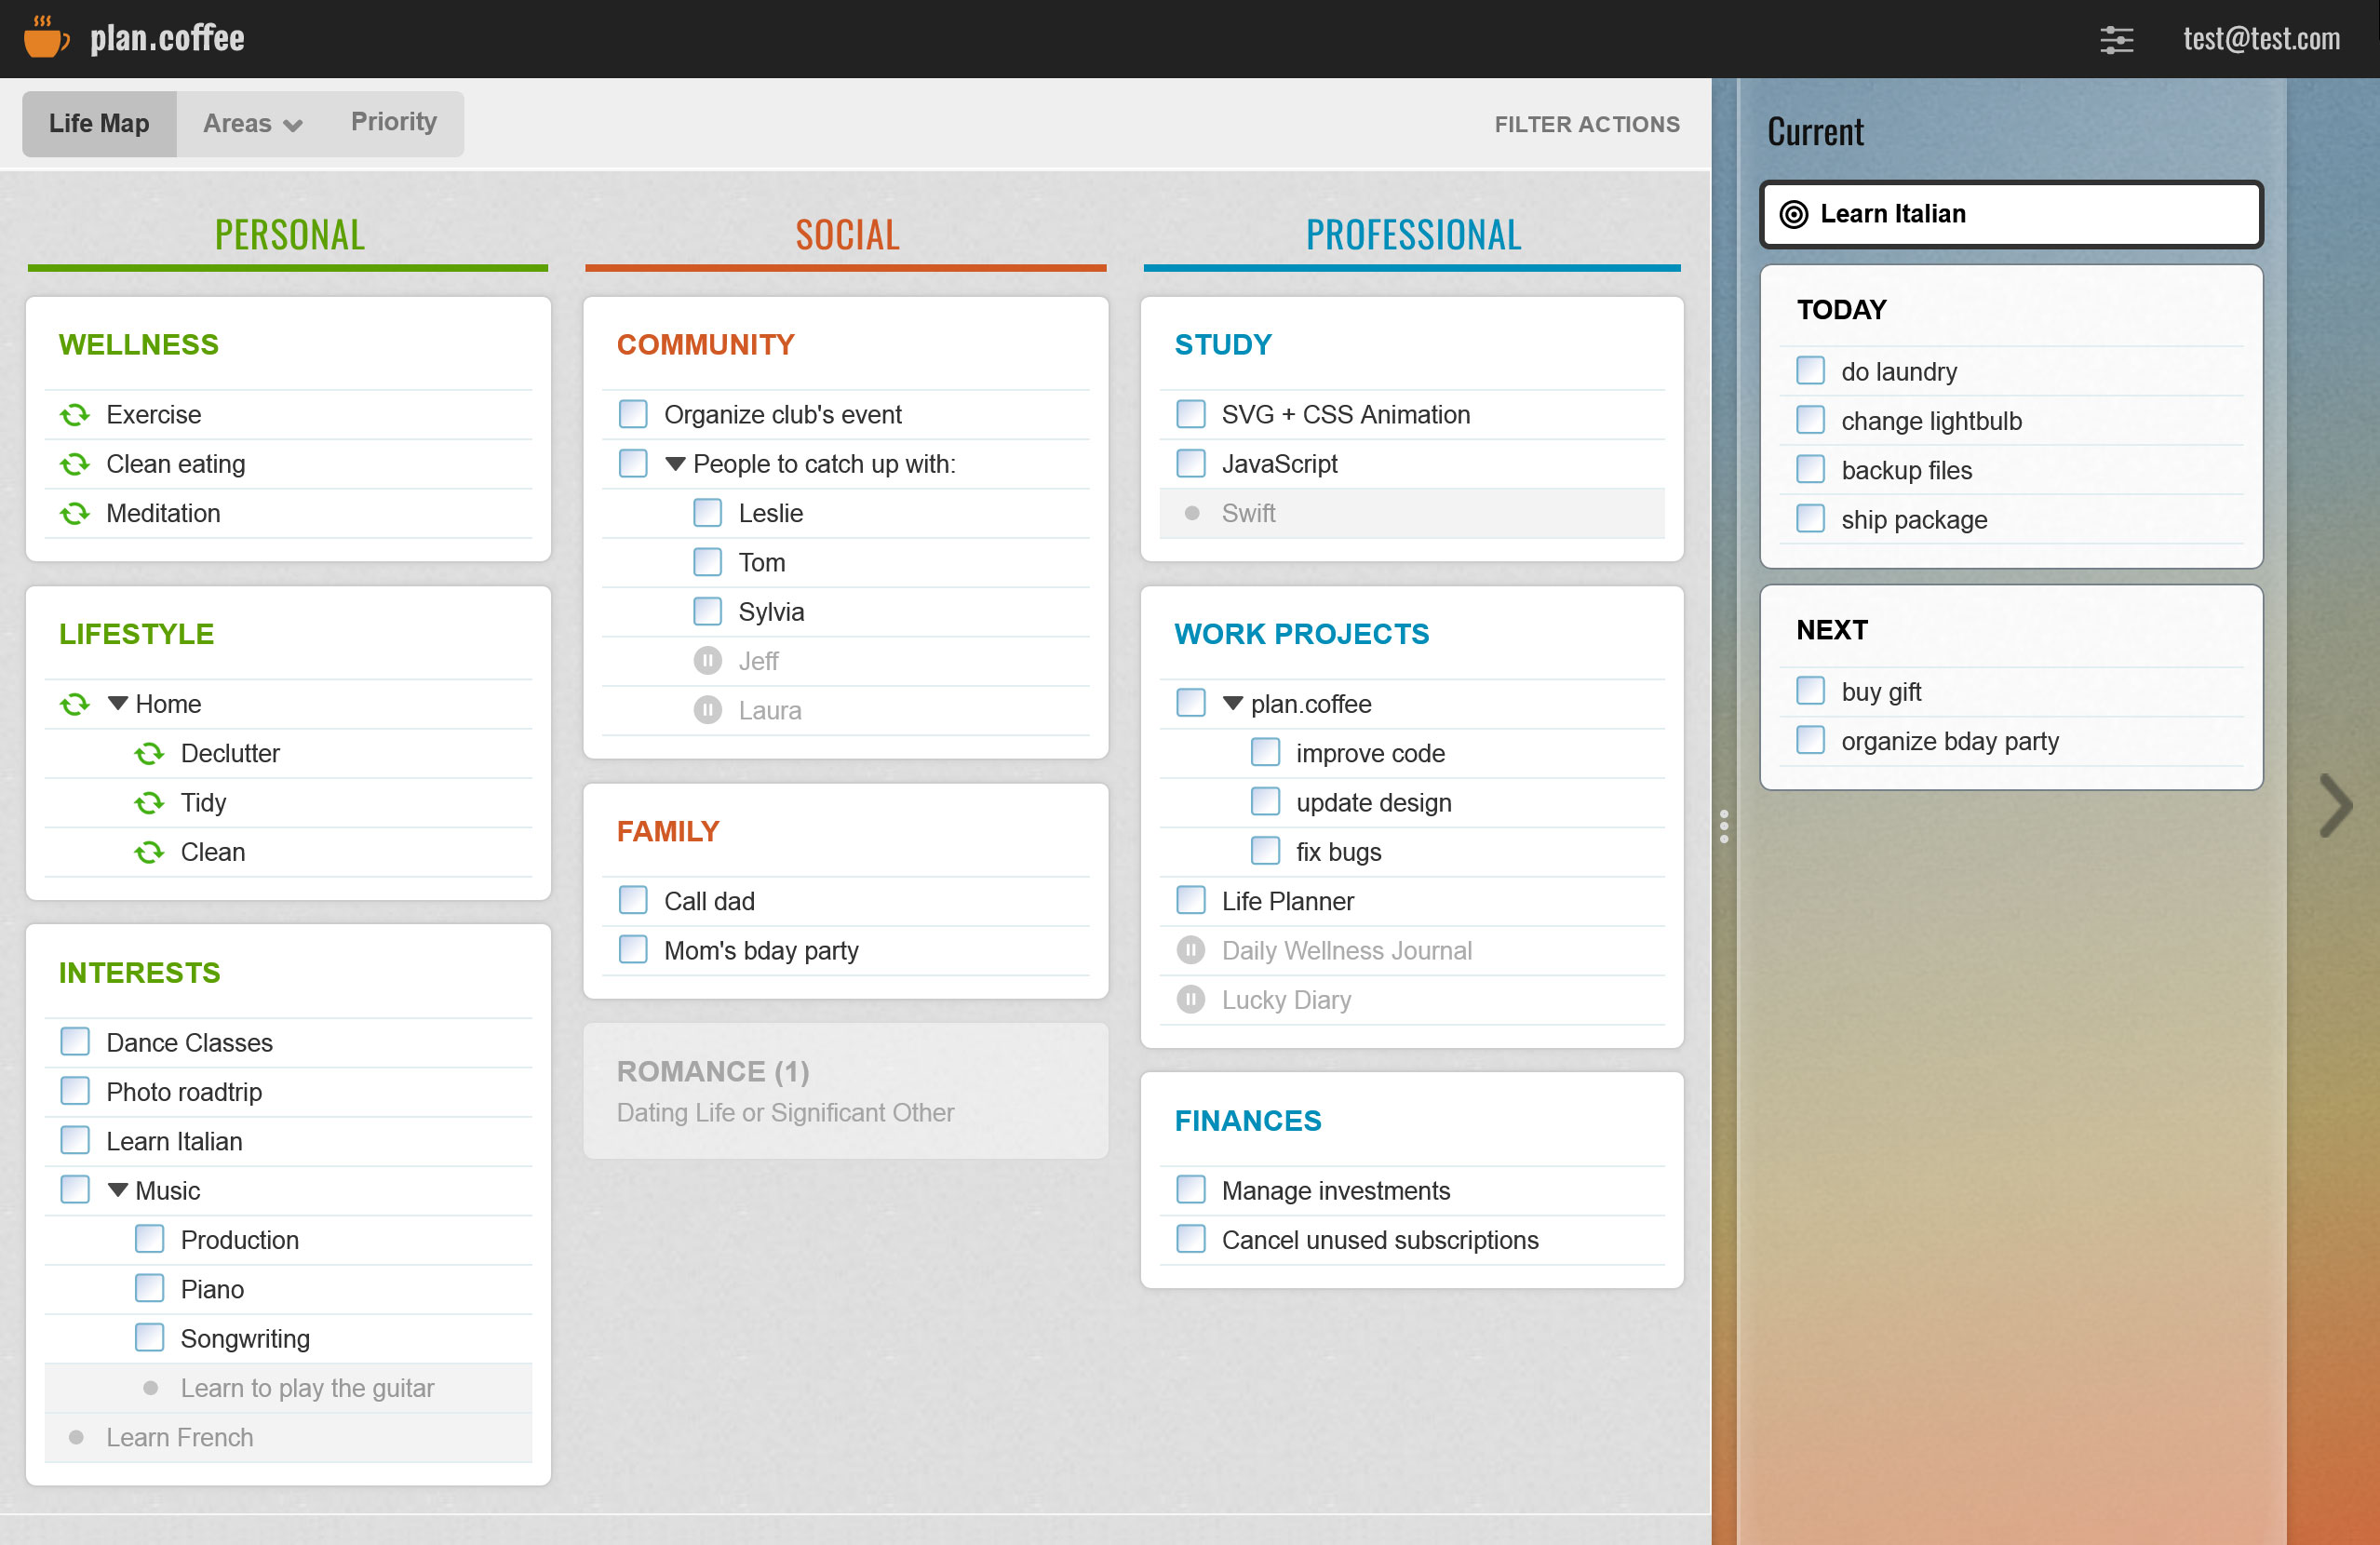Click the three-dot panel resize handle

point(1724,826)
